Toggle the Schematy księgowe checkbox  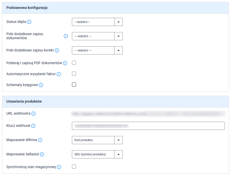(74, 85)
